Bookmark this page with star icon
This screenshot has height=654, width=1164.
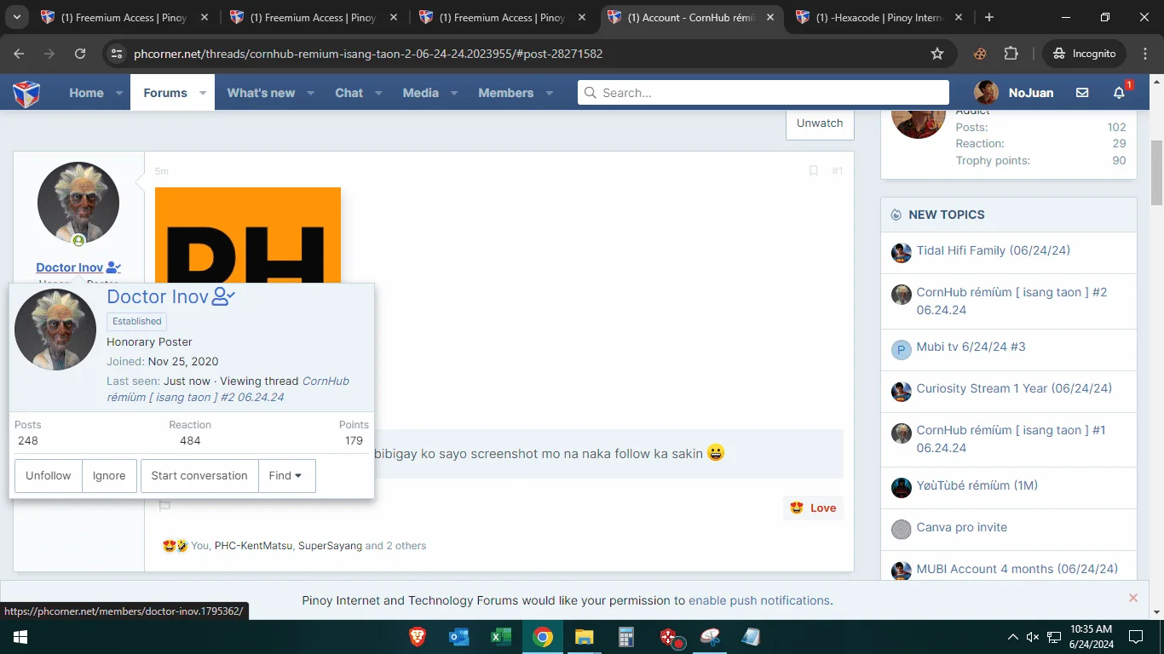click(x=937, y=54)
